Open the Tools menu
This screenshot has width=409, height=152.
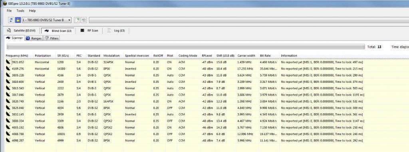tap(20, 11)
